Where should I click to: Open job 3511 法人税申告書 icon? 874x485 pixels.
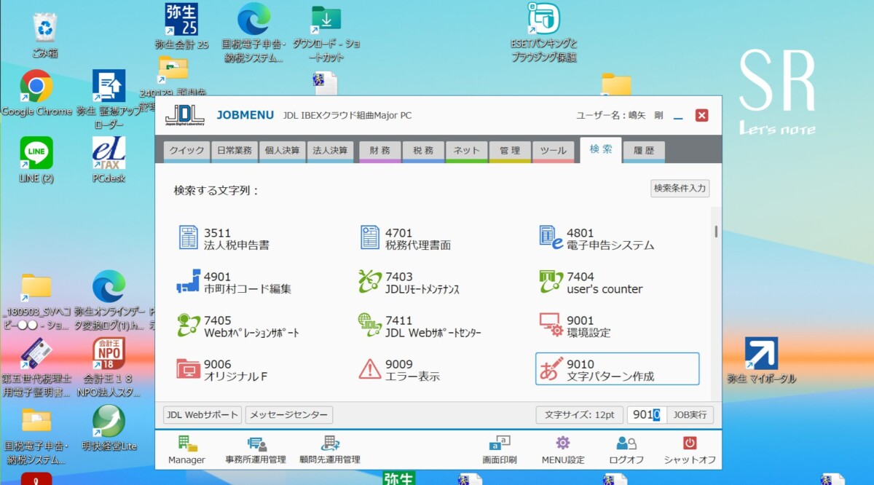tap(189, 238)
